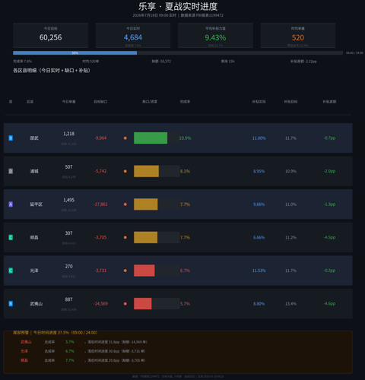Click the 缺口/进度 column header
365x380 pixels.
(150, 102)
